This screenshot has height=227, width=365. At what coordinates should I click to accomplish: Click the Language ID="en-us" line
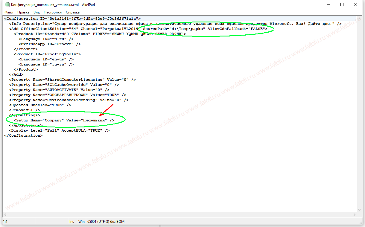point(46,59)
